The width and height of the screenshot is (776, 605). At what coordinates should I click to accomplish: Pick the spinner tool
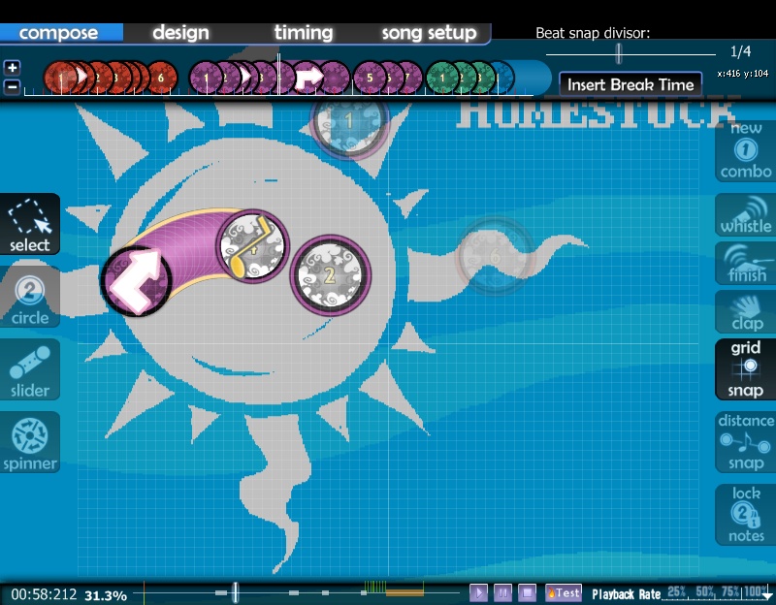[x=30, y=442]
